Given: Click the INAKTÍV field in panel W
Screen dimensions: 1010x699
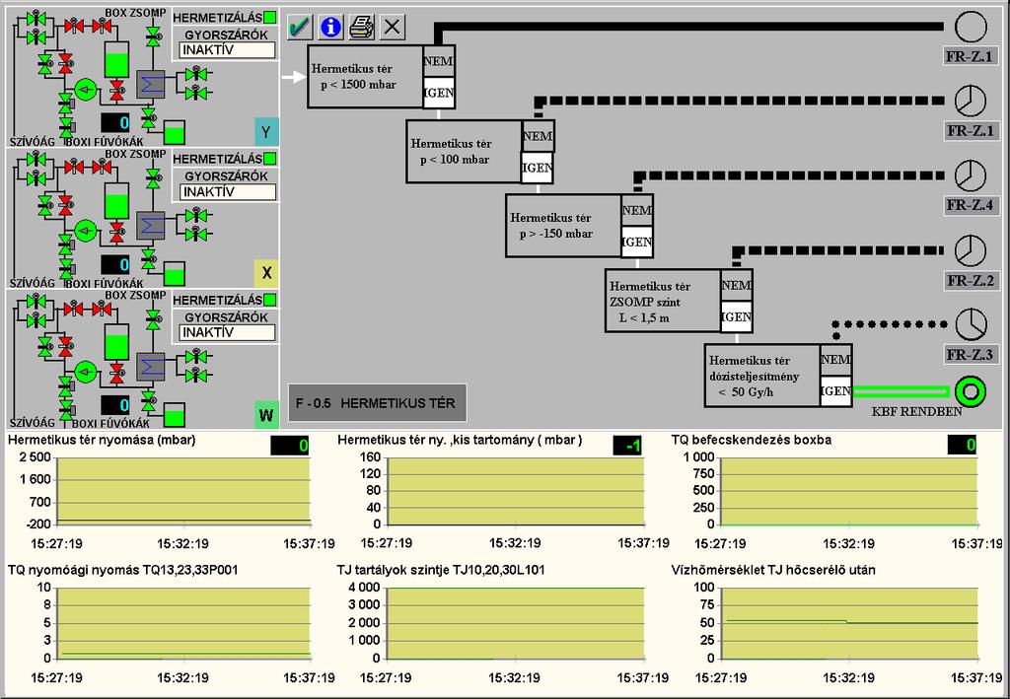Looking at the screenshot, I should tap(228, 333).
